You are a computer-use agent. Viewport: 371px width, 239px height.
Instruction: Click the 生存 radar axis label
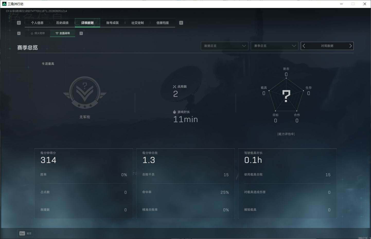tap(308, 88)
